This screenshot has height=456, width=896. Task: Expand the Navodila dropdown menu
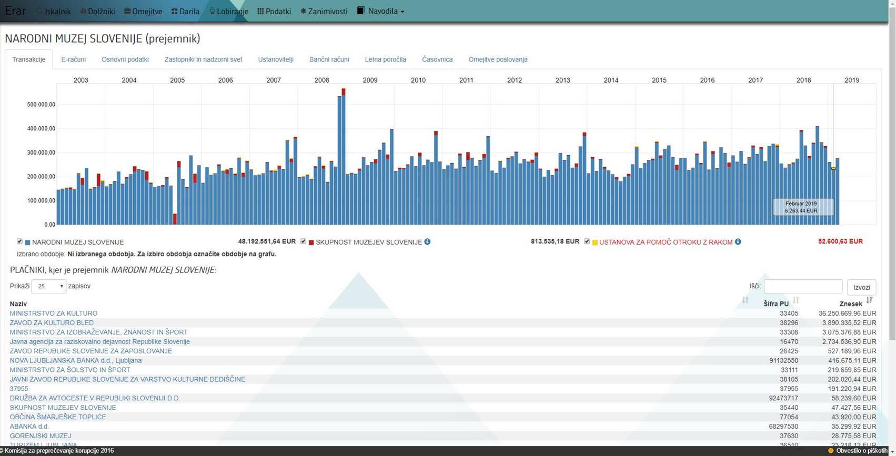381,11
